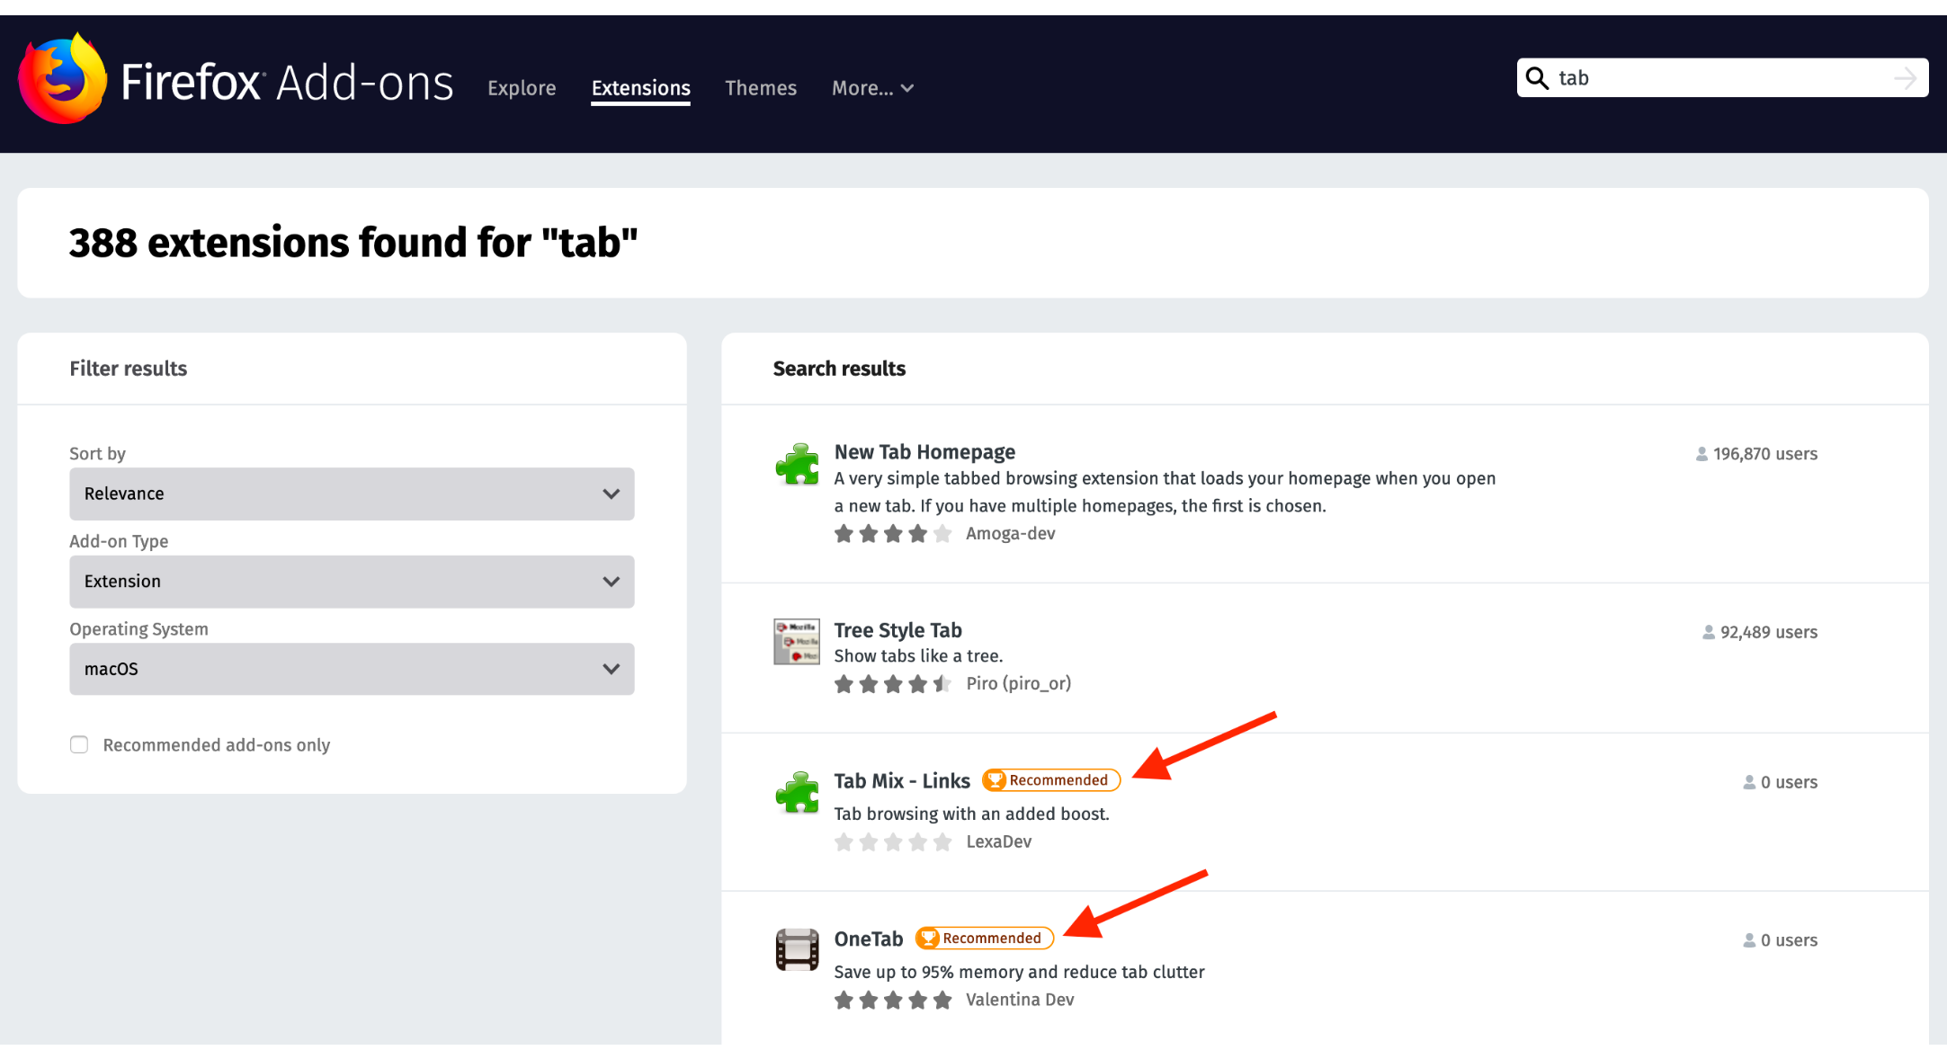The height and width of the screenshot is (1059, 1947).
Task: Expand the Operating System macOS dropdown
Action: (351, 669)
